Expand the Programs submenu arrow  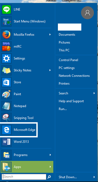pyautogui.click(x=50, y=155)
